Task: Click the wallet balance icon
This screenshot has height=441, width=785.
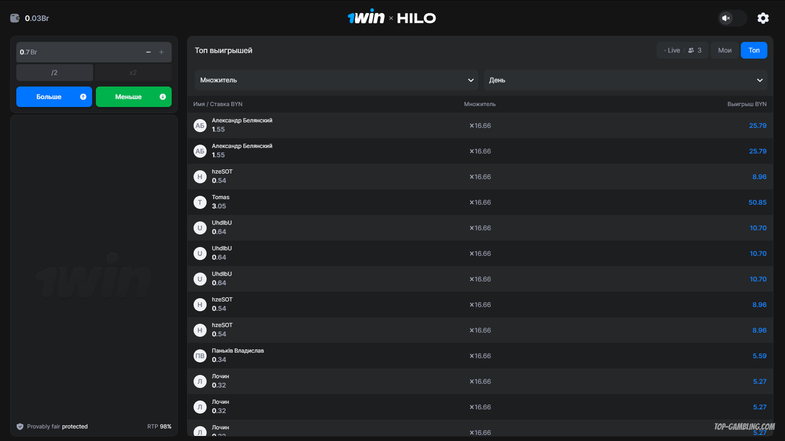Action: tap(15, 18)
